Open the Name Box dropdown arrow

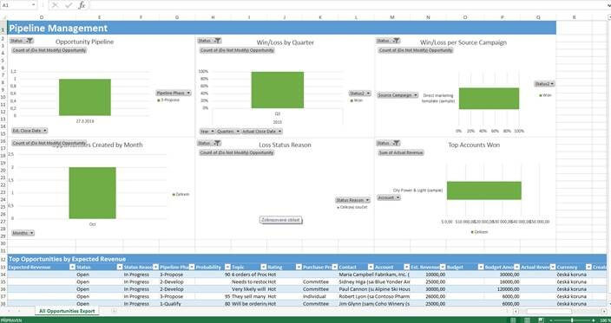(x=34, y=5)
